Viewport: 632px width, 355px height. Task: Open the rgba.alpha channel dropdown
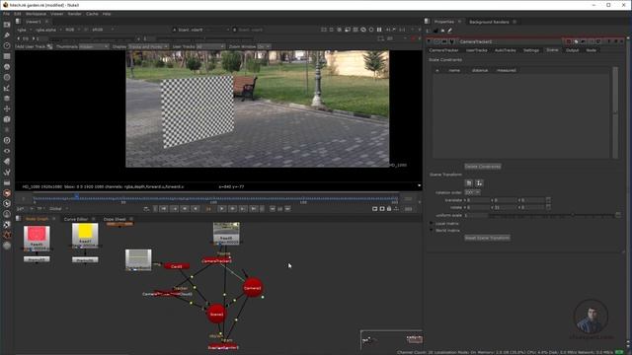click(48, 30)
